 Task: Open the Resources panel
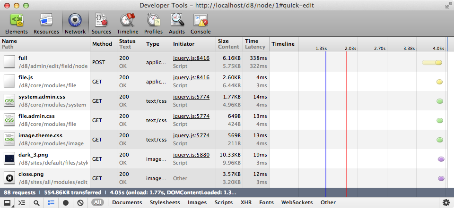tap(46, 24)
